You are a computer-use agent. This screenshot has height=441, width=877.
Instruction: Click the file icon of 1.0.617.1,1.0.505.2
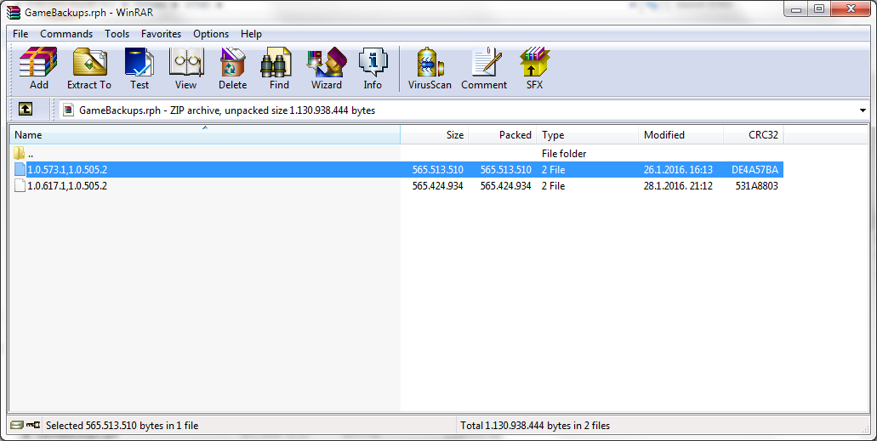click(20, 185)
